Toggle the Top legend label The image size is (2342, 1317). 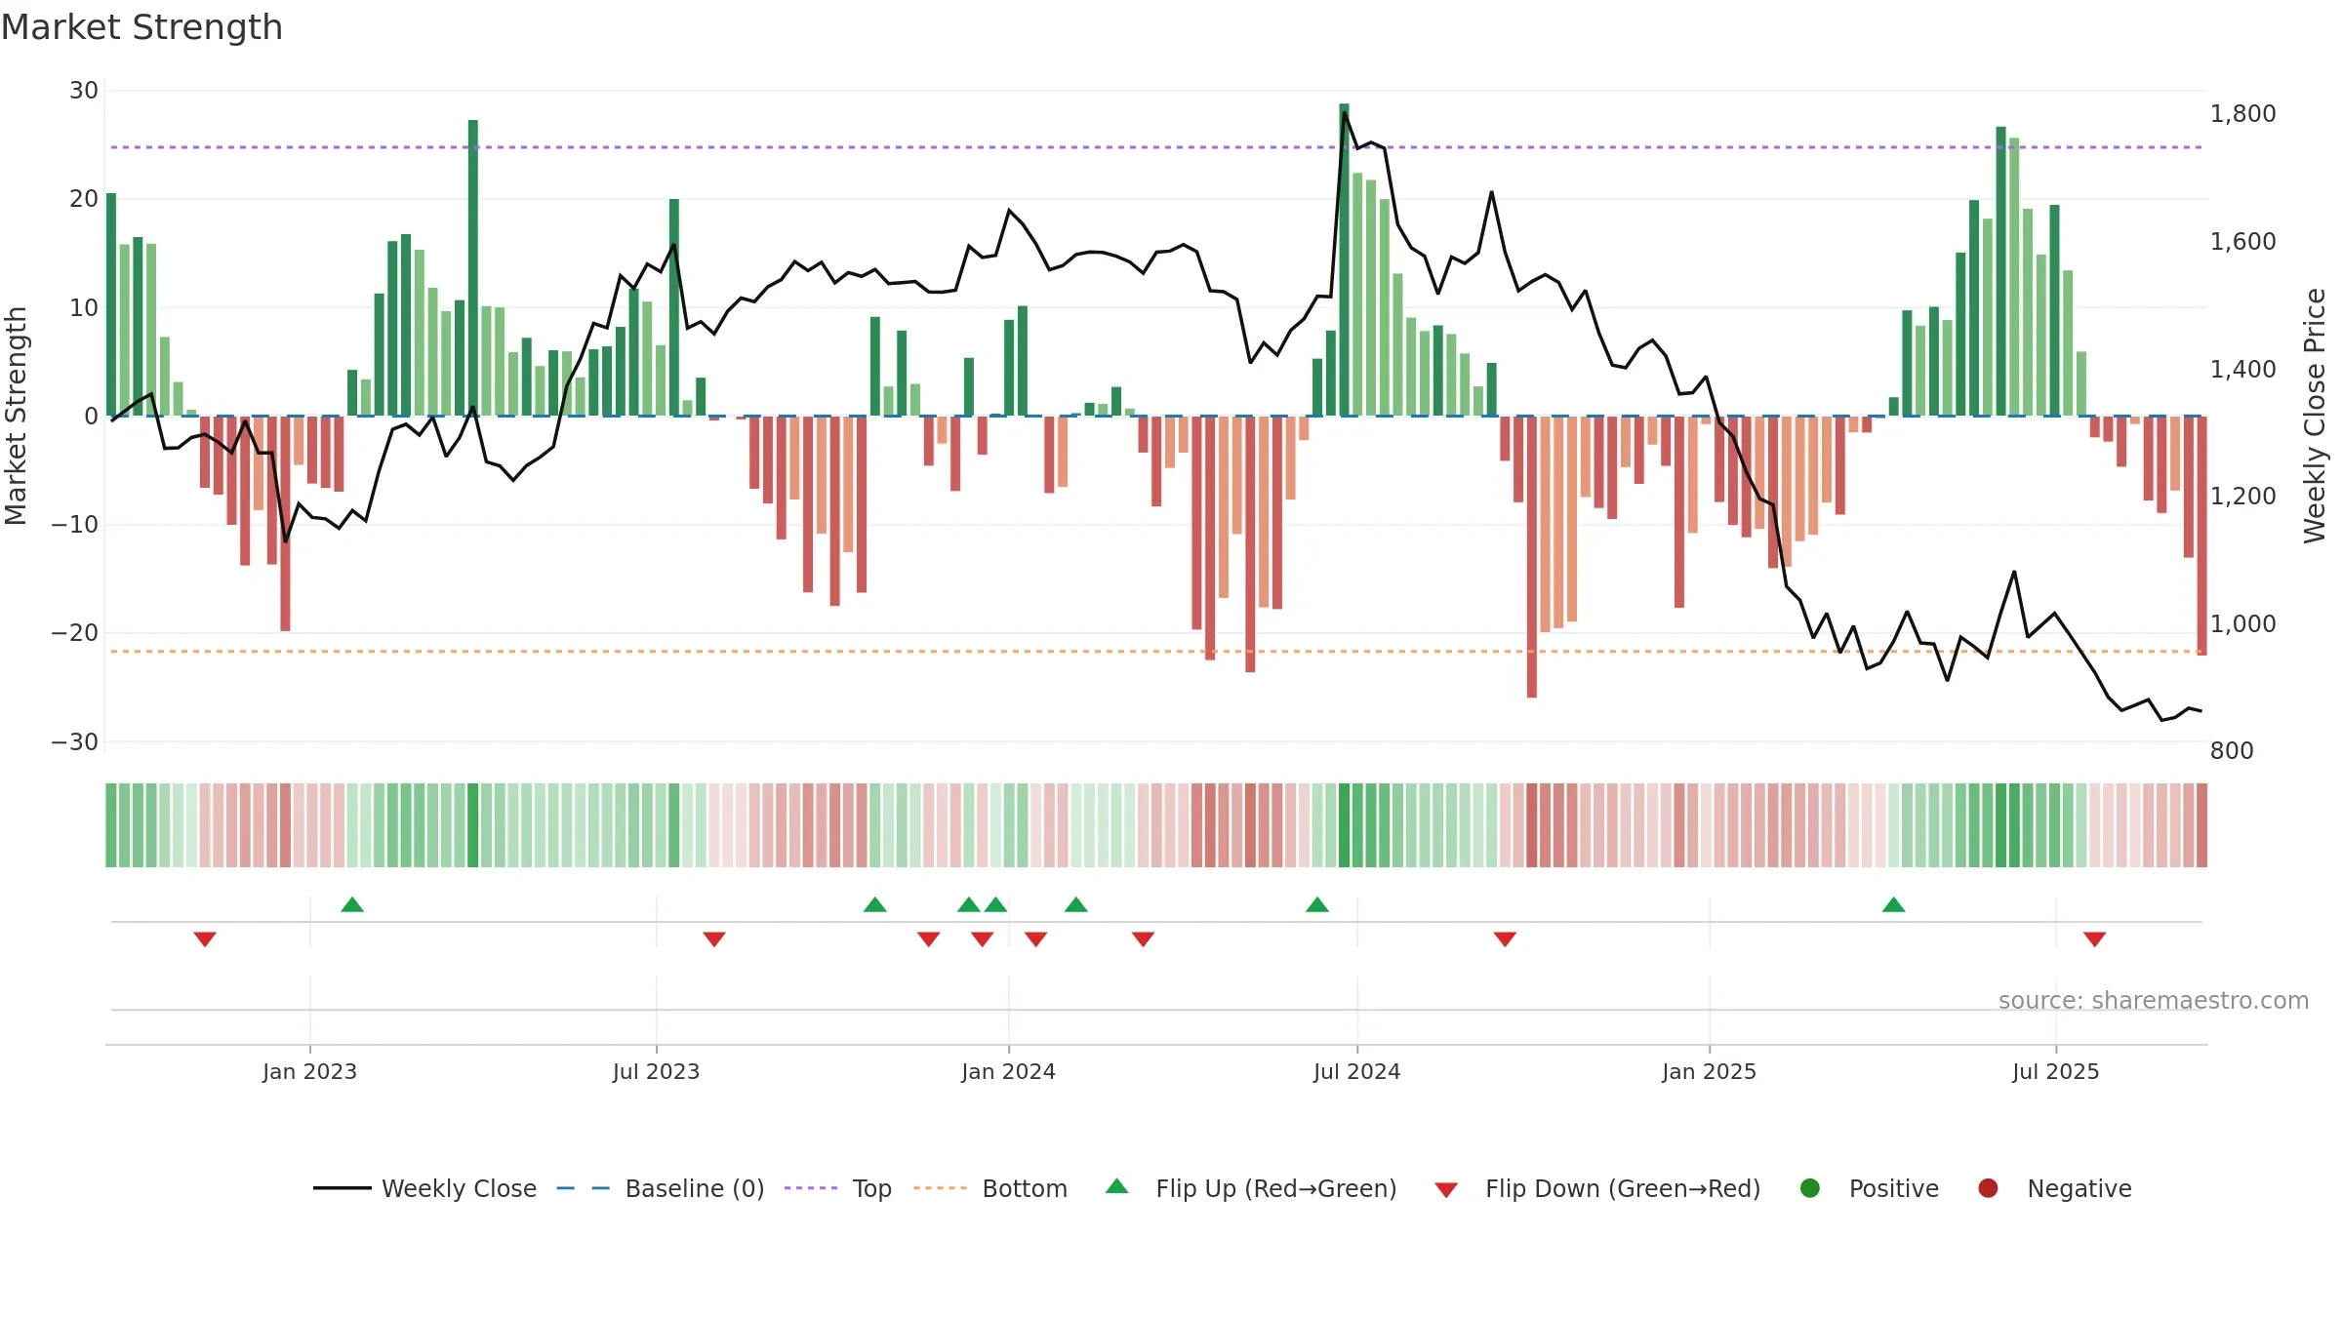pos(871,1188)
